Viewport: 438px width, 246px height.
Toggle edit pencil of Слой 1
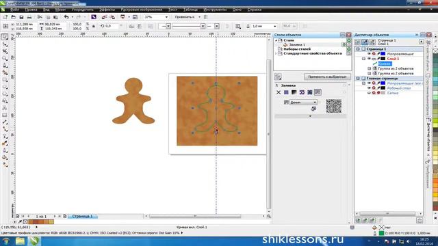[378, 59]
